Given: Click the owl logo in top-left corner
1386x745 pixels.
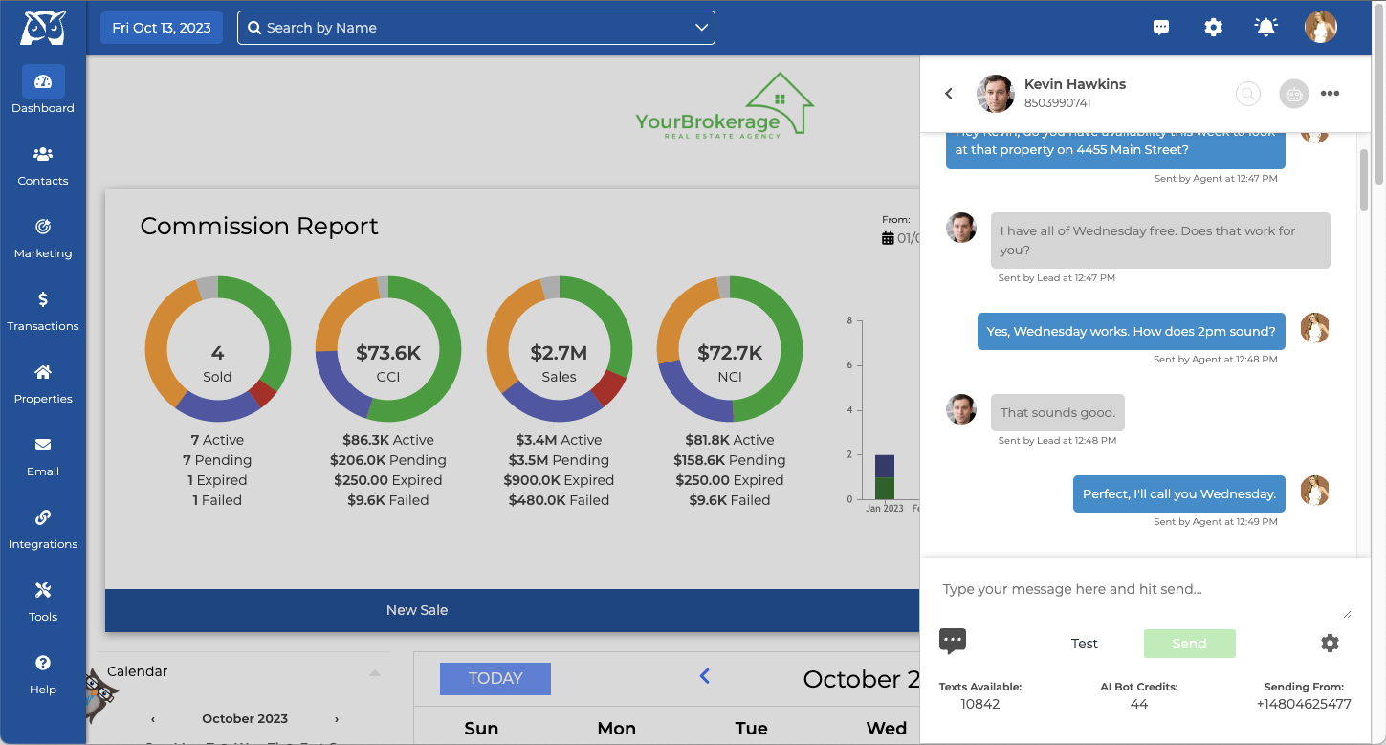Looking at the screenshot, I should (43, 28).
